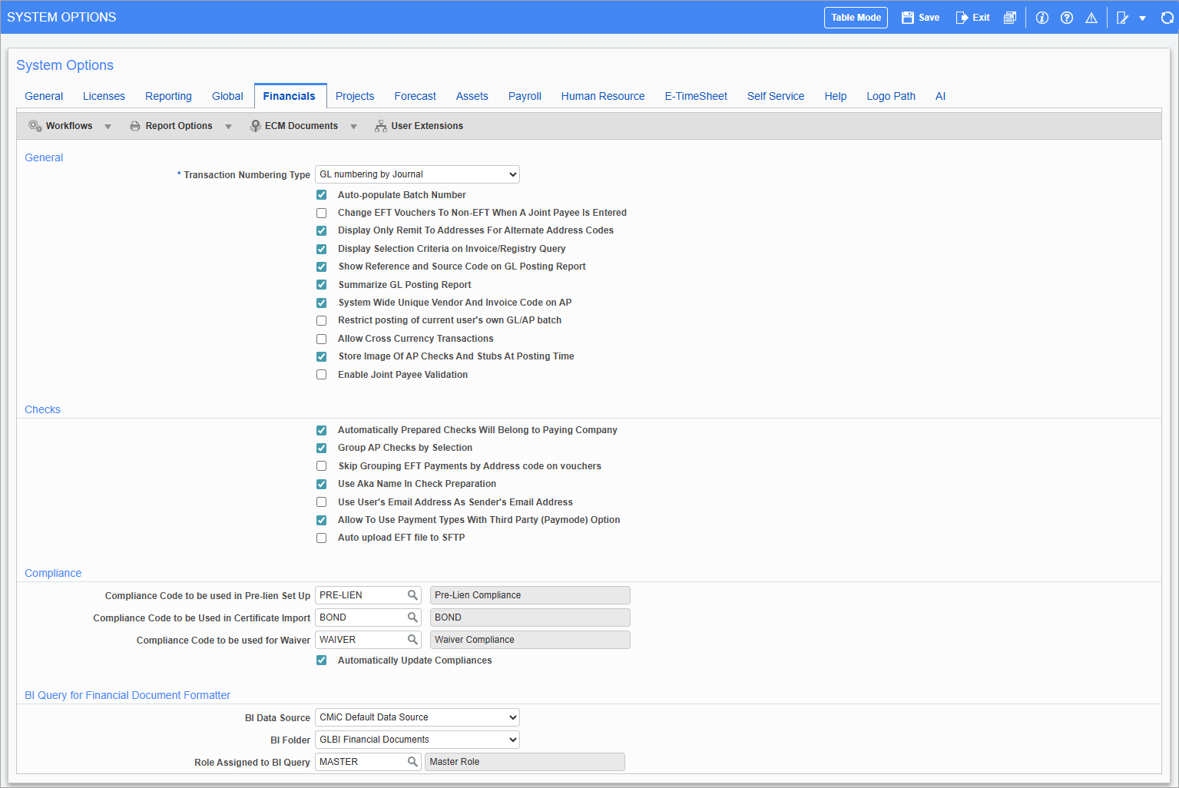Open the Assets tab

(472, 96)
